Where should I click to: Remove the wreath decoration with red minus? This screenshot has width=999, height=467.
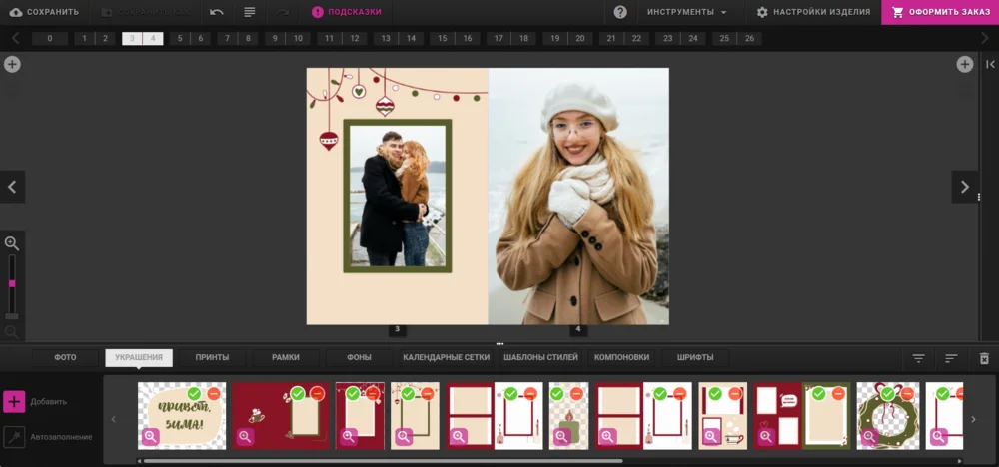click(907, 394)
